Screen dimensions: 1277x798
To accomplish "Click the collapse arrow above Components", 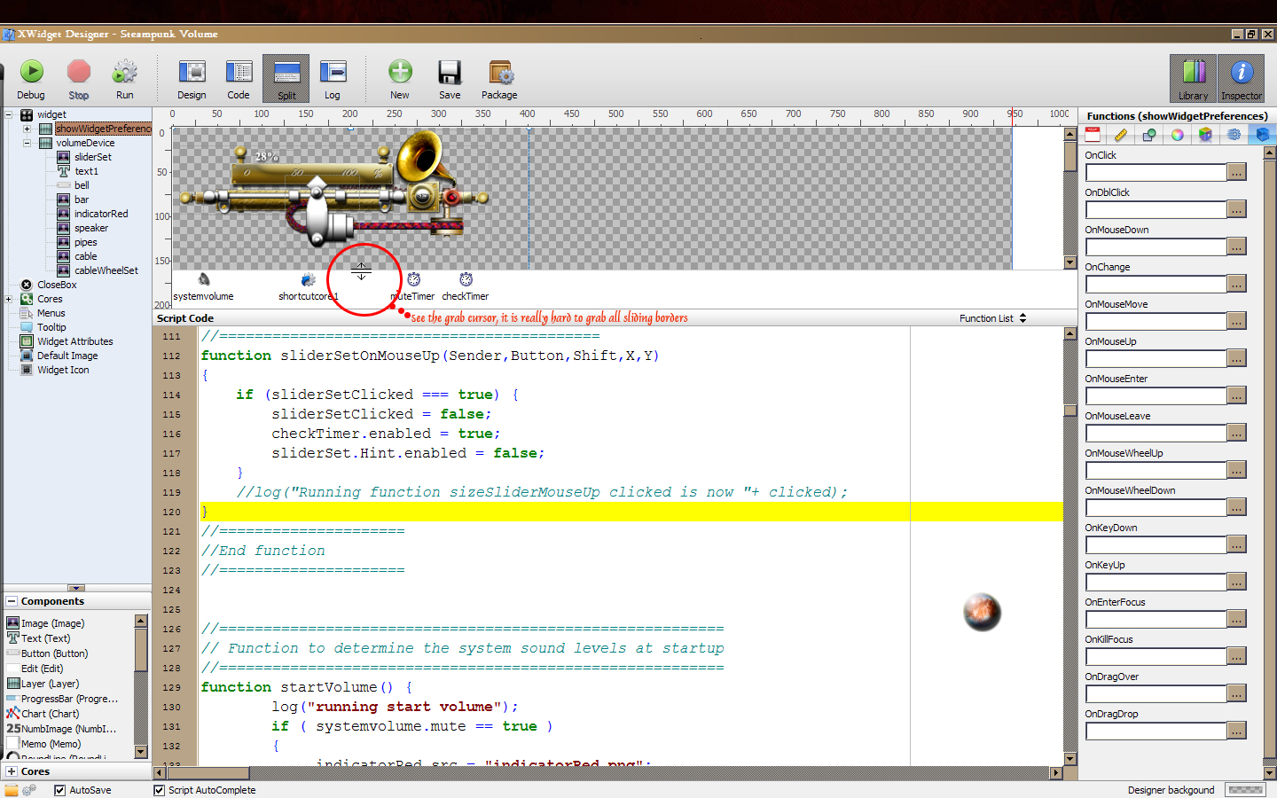I will click(76, 588).
